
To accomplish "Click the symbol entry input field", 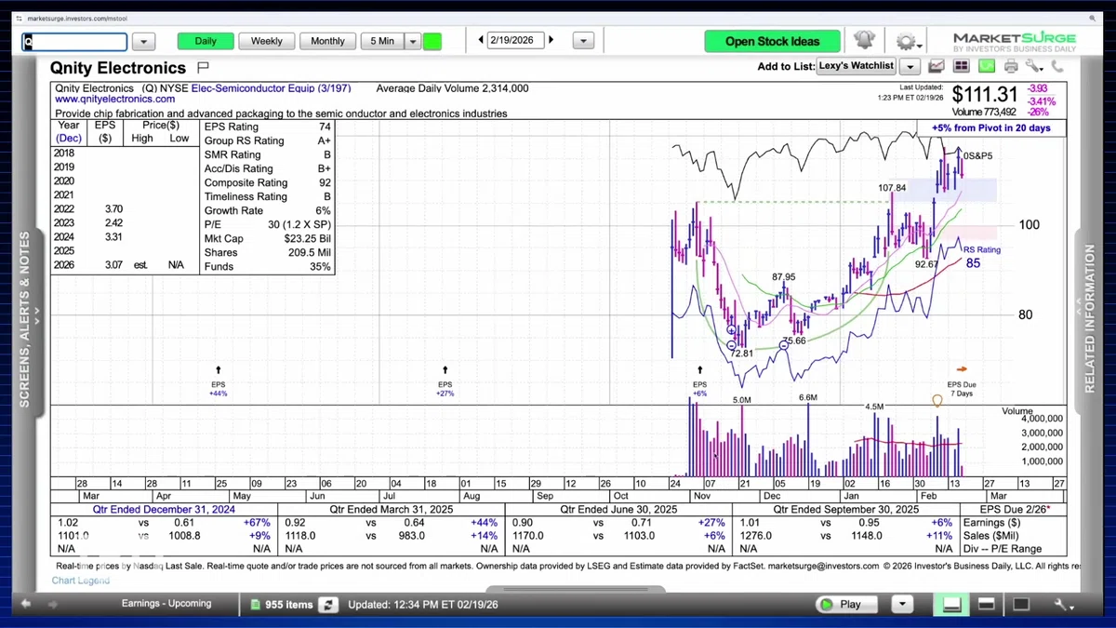I will (x=74, y=42).
